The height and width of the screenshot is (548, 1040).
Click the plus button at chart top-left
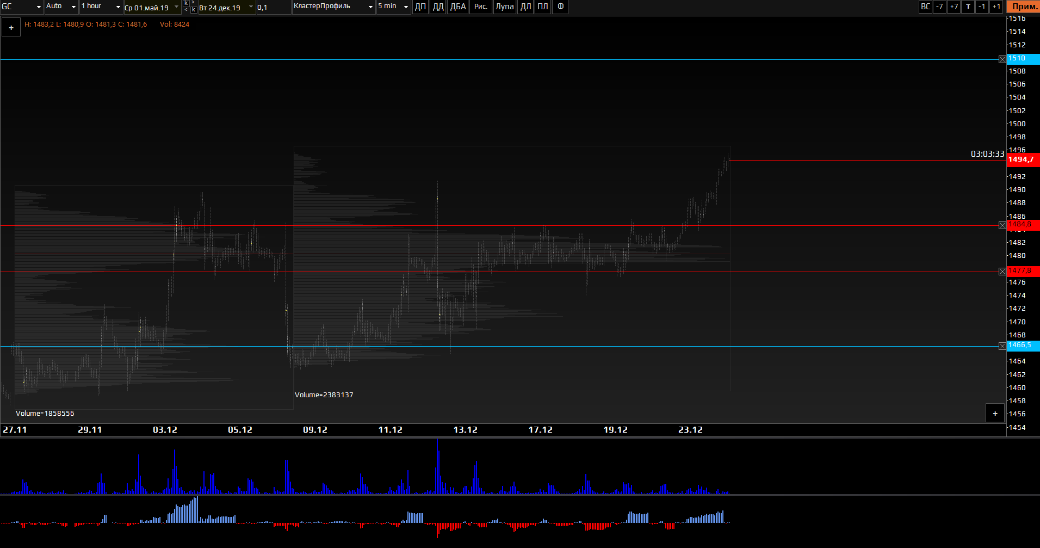[11, 27]
